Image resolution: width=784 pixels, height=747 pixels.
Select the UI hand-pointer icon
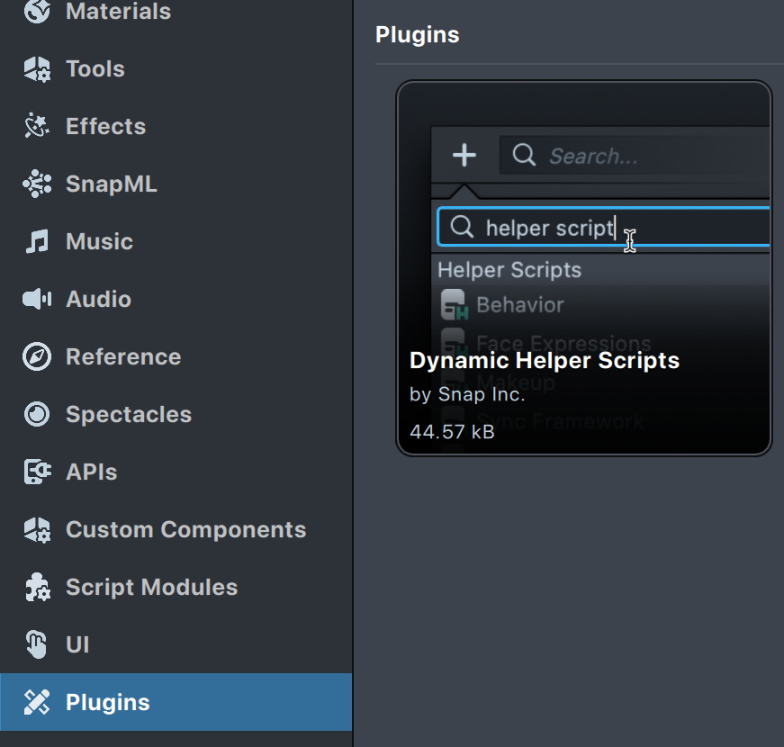pos(37,645)
